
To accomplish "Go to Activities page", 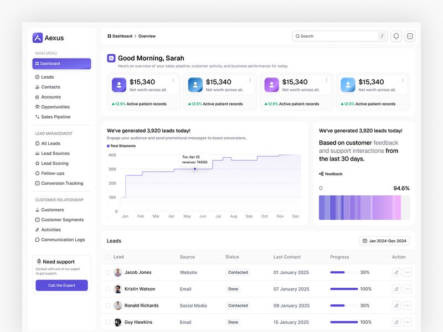I will click(x=48, y=230).
